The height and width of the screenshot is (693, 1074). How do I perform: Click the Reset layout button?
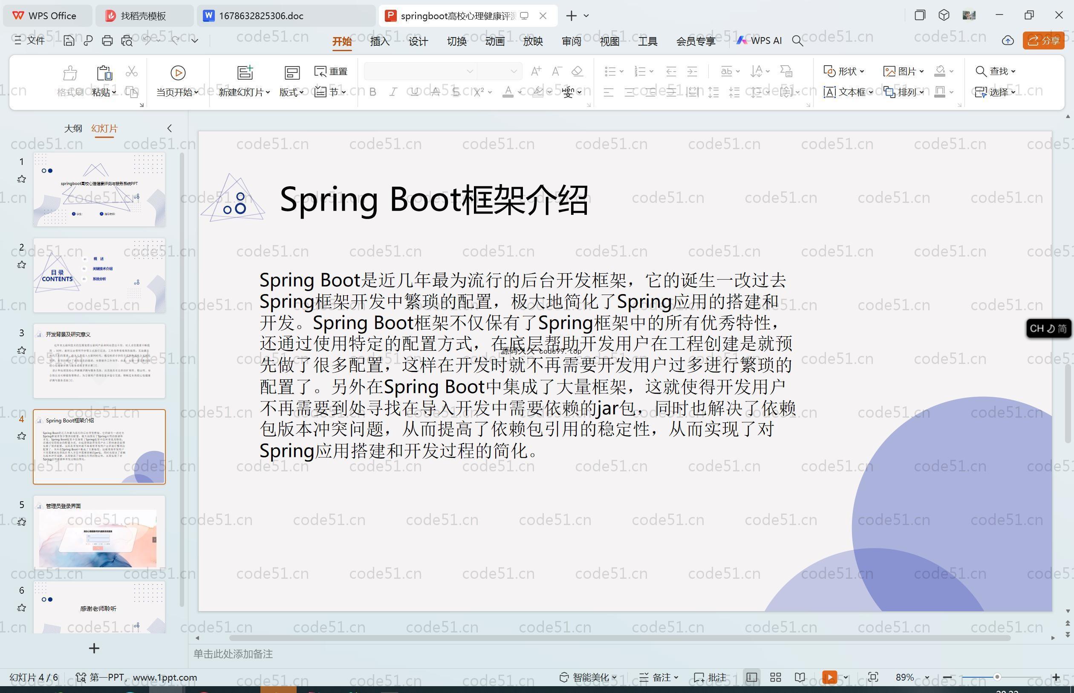[x=331, y=71]
